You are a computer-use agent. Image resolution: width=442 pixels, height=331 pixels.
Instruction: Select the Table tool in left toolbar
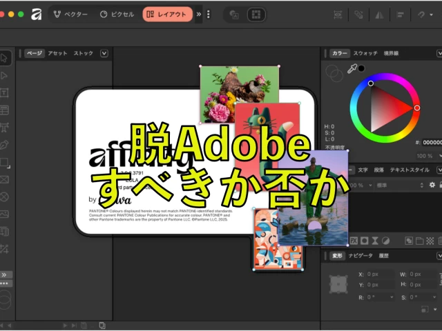click(4, 110)
